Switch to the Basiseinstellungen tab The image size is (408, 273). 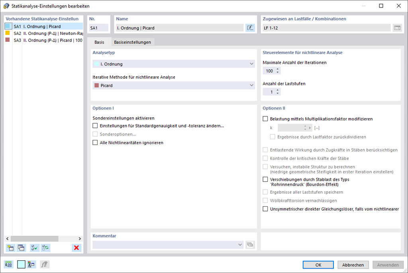(132, 42)
